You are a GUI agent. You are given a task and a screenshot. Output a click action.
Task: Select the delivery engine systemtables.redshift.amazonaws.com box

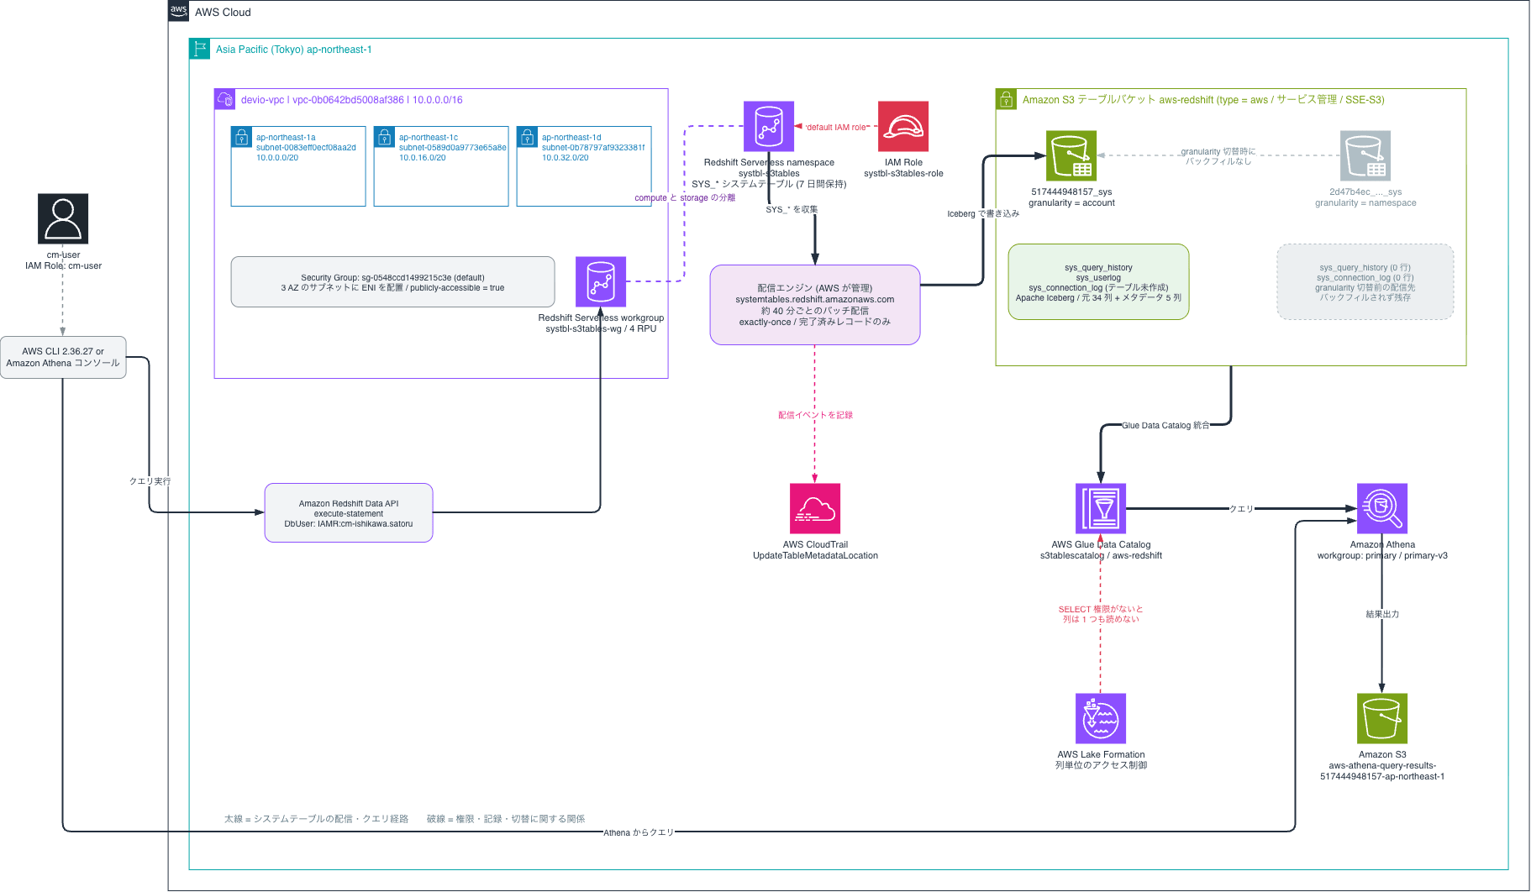(x=815, y=305)
